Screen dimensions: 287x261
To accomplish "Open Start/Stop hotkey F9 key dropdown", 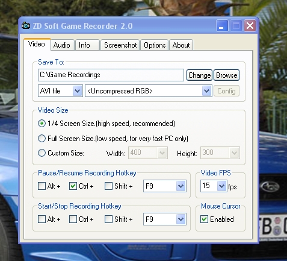I will pyautogui.click(x=165, y=219).
